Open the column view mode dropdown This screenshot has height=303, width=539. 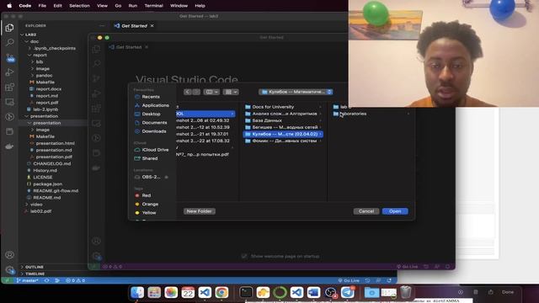[x=211, y=92]
